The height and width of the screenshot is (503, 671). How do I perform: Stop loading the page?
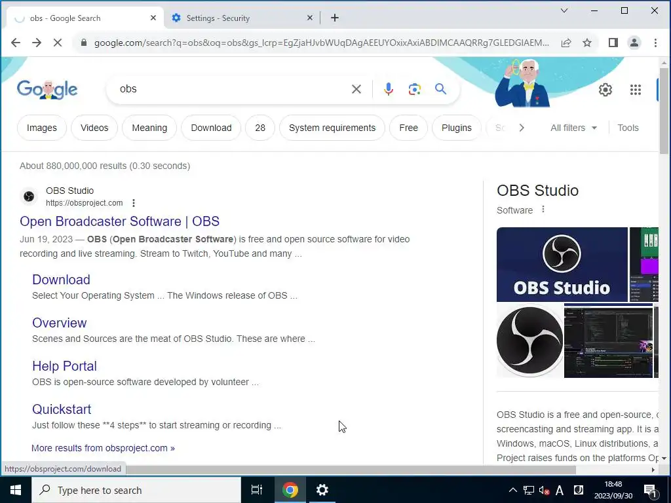[58, 43]
